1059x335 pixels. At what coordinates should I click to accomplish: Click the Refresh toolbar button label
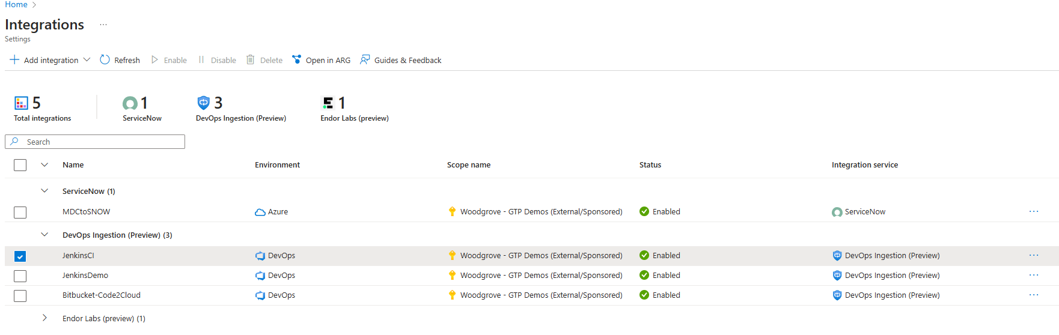pos(127,60)
